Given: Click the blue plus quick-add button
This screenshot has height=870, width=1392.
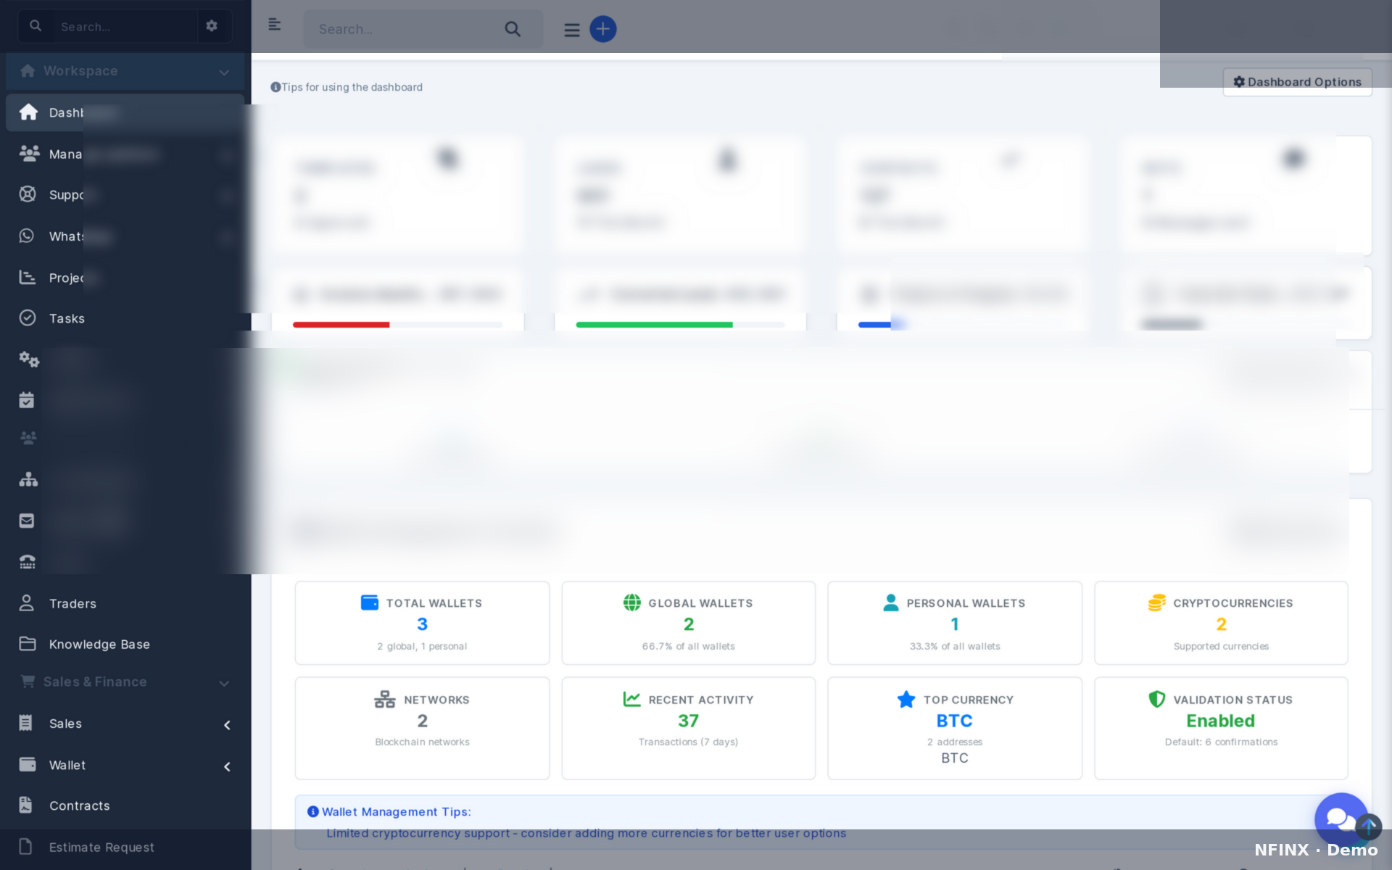Looking at the screenshot, I should pyautogui.click(x=602, y=29).
